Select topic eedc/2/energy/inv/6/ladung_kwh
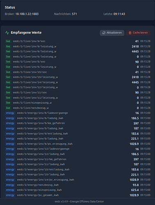Screen dimensions: 155x205 (x=40, y=118)
